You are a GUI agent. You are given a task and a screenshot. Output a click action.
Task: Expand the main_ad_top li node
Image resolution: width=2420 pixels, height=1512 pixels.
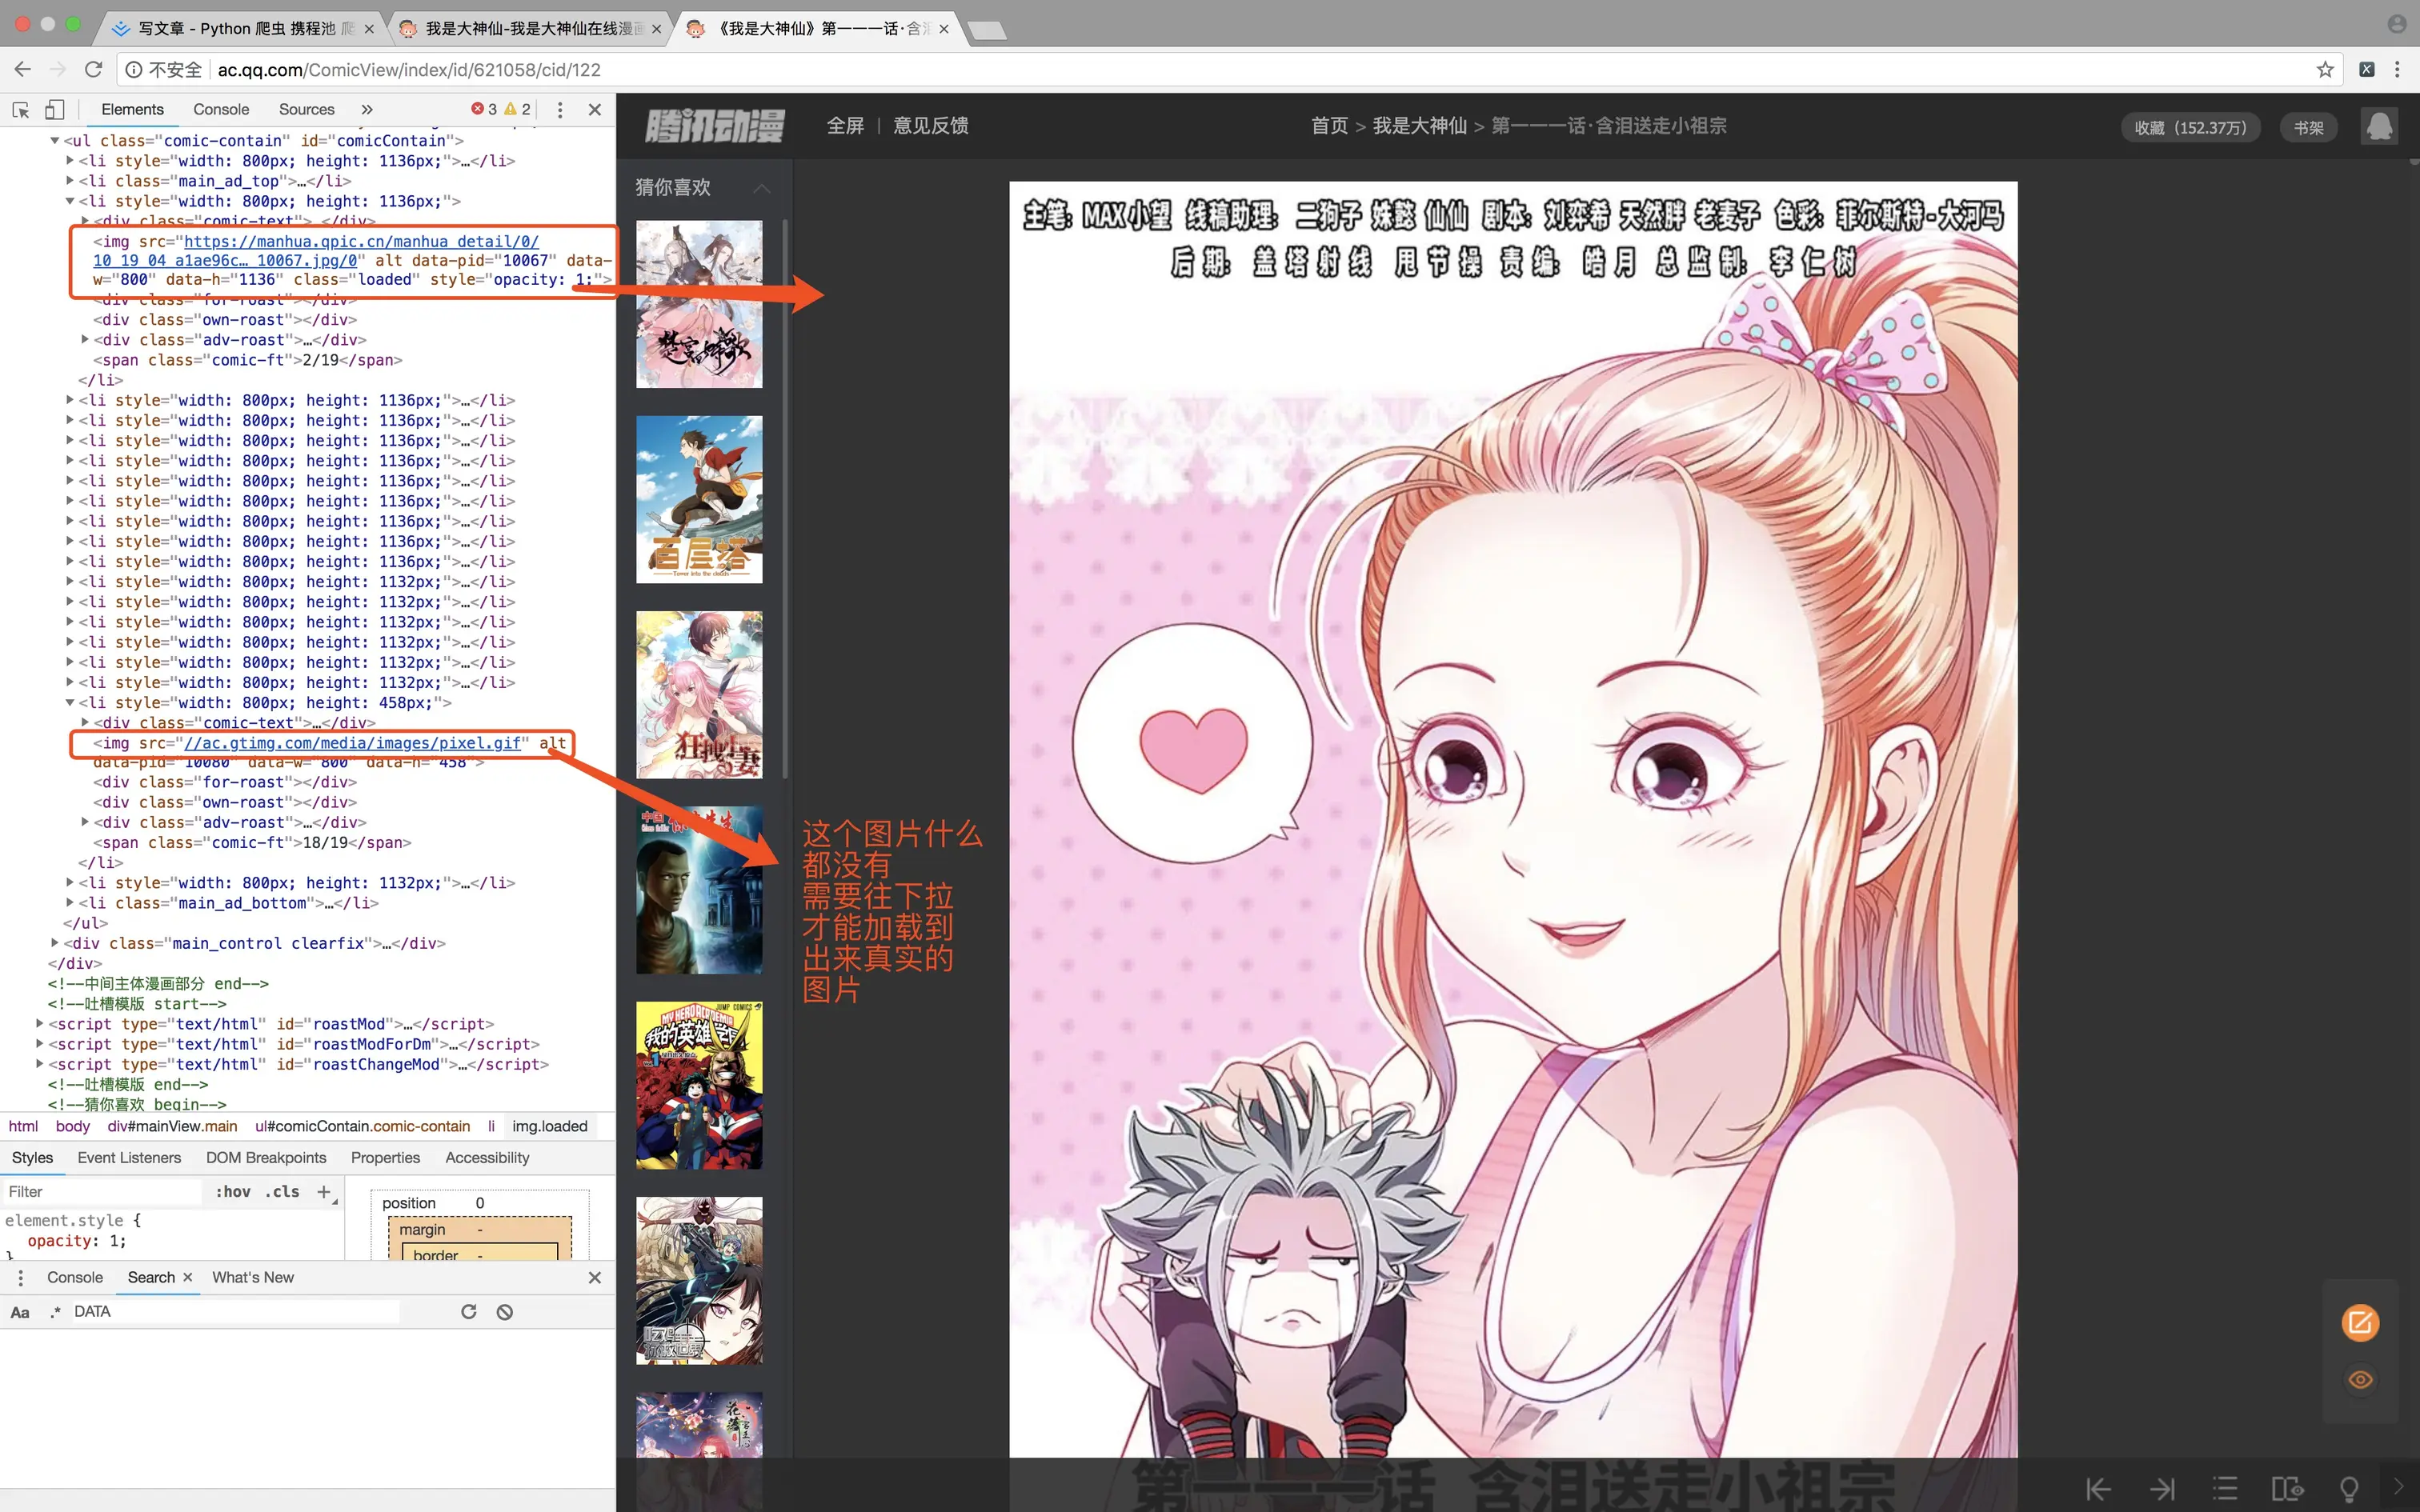click(70, 181)
